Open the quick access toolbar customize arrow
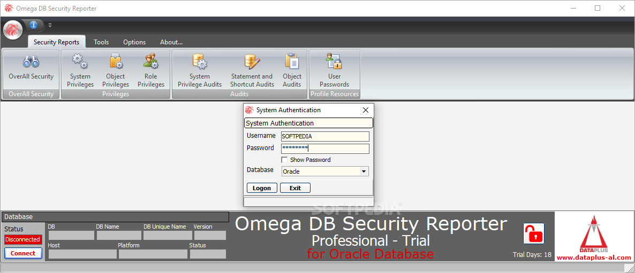635x273 pixels. (50, 25)
